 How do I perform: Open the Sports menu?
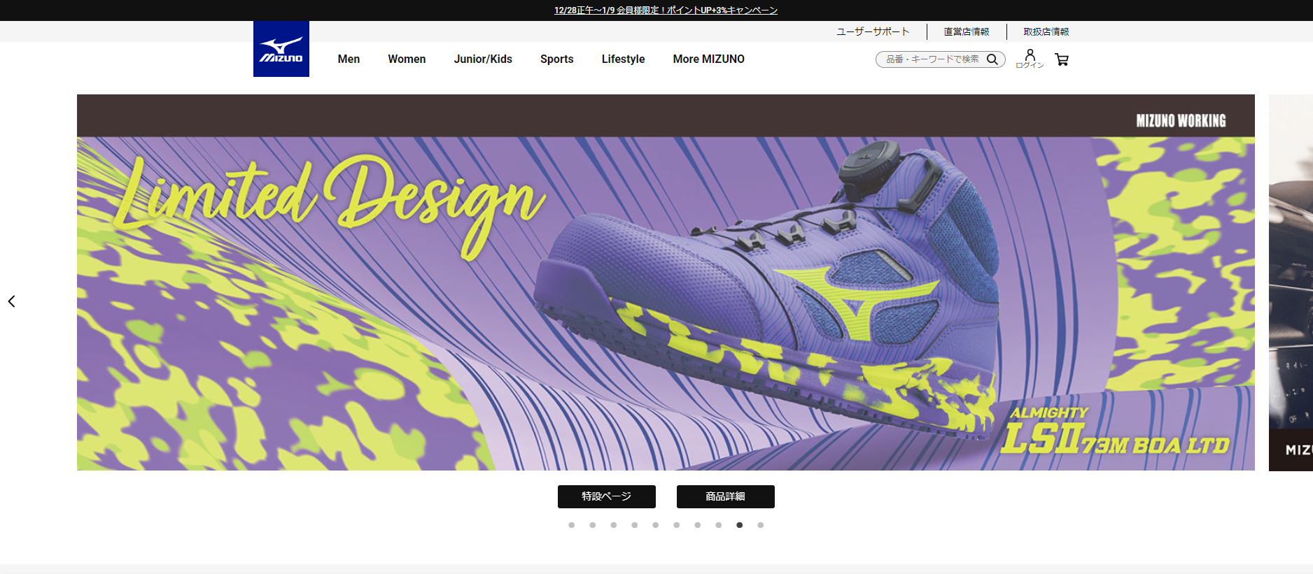pos(556,59)
